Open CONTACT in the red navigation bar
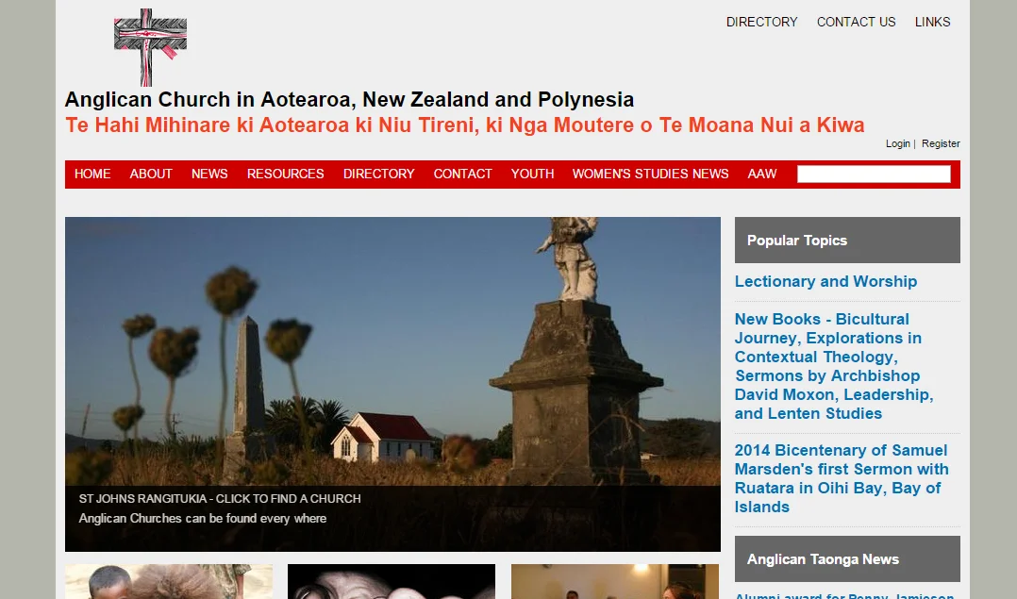Viewport: 1017px width, 599px height. click(x=462, y=174)
